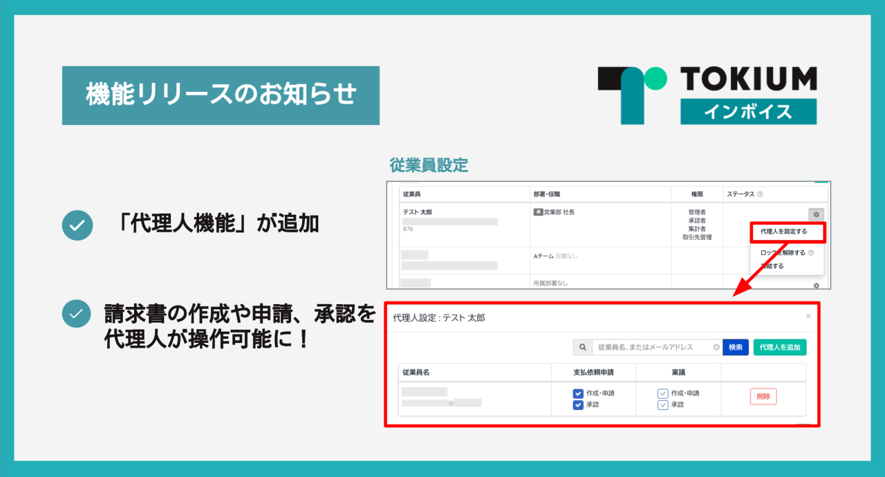The width and height of the screenshot is (885, 477).
Task: Close the 代理人設定 dialog
Action: (808, 316)
